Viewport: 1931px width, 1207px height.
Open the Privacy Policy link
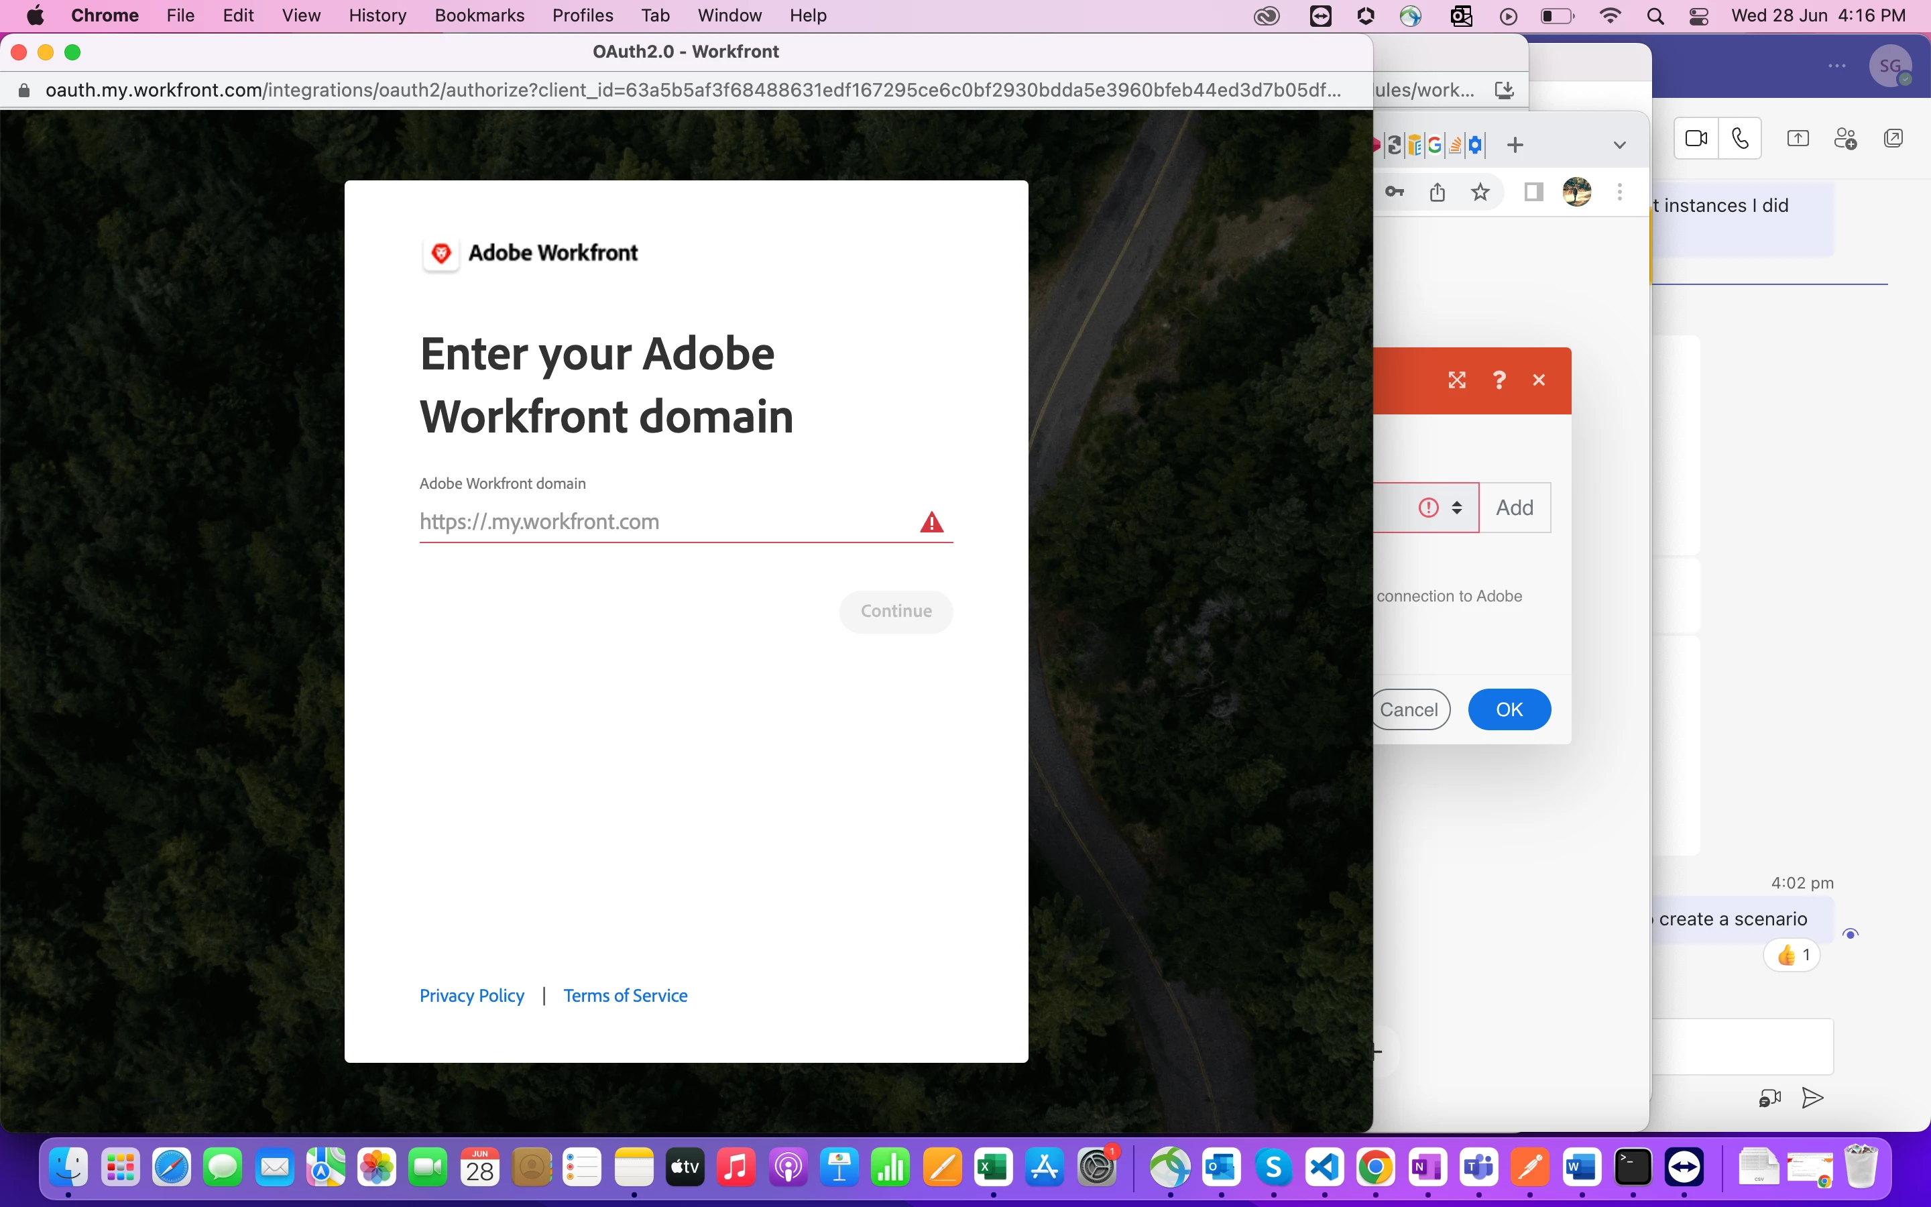pos(471,996)
